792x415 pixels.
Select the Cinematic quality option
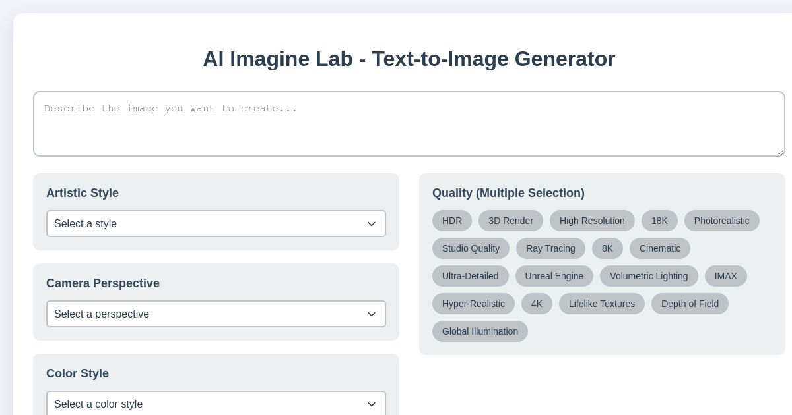[x=660, y=248]
